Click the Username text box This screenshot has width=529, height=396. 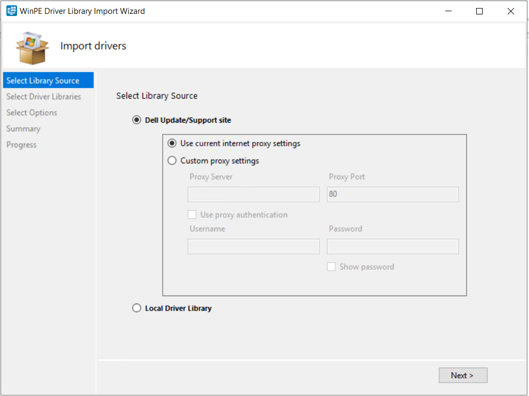(x=253, y=246)
